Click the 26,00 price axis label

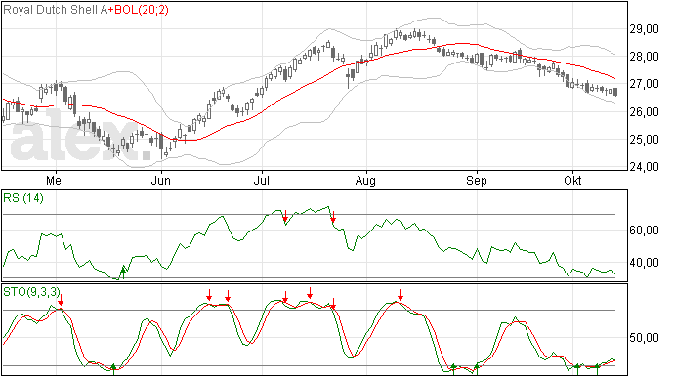(x=644, y=111)
